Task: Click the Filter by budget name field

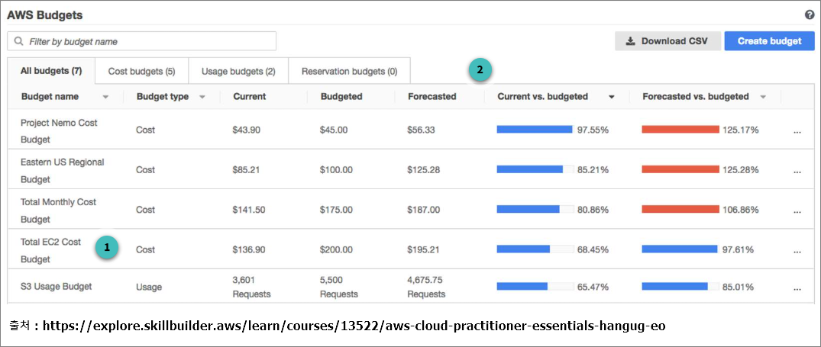Action: (x=141, y=41)
